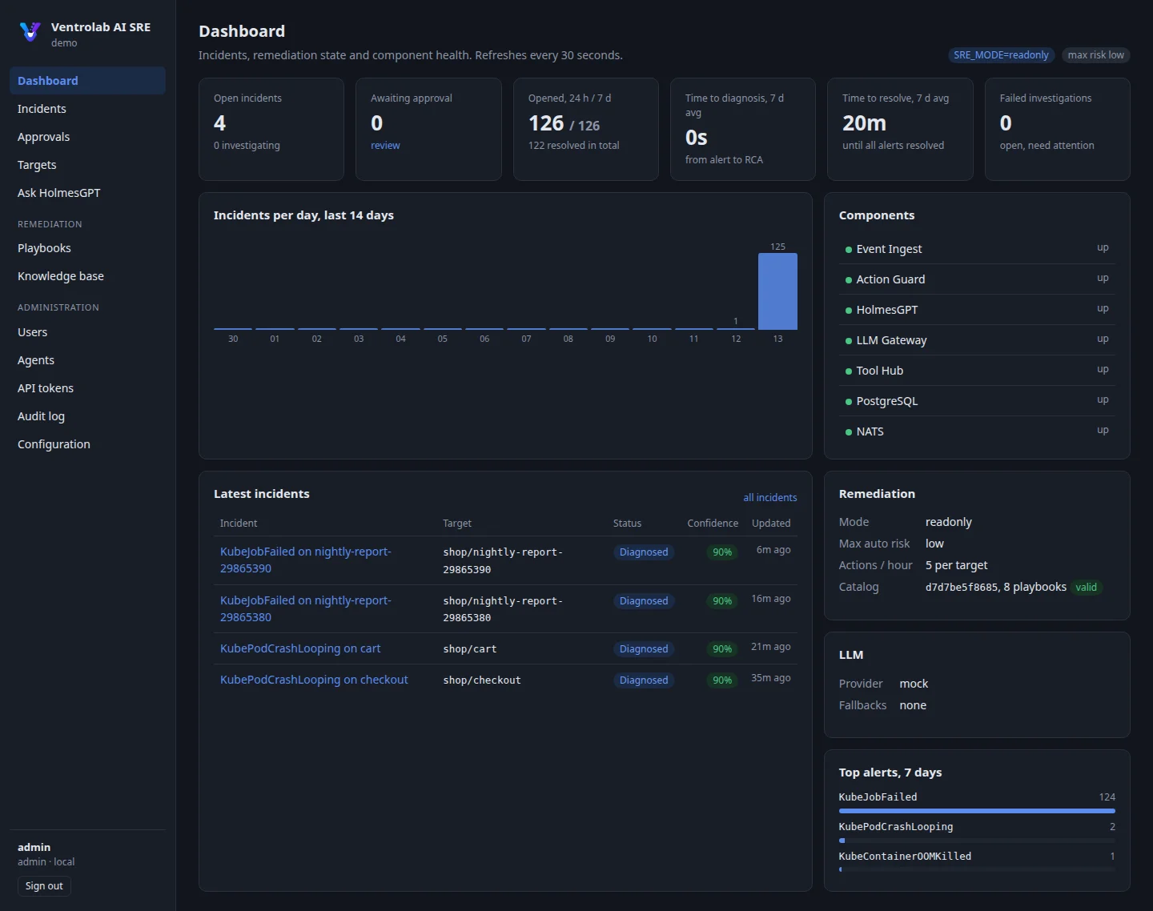1153x911 pixels.
Task: Open the KubePodCrashLooping on checkout incident
Action: [314, 680]
